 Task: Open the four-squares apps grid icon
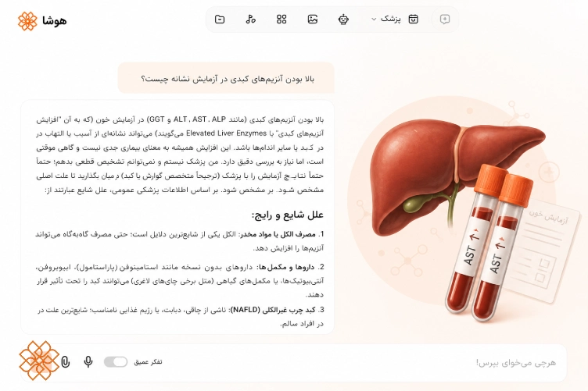tap(281, 19)
